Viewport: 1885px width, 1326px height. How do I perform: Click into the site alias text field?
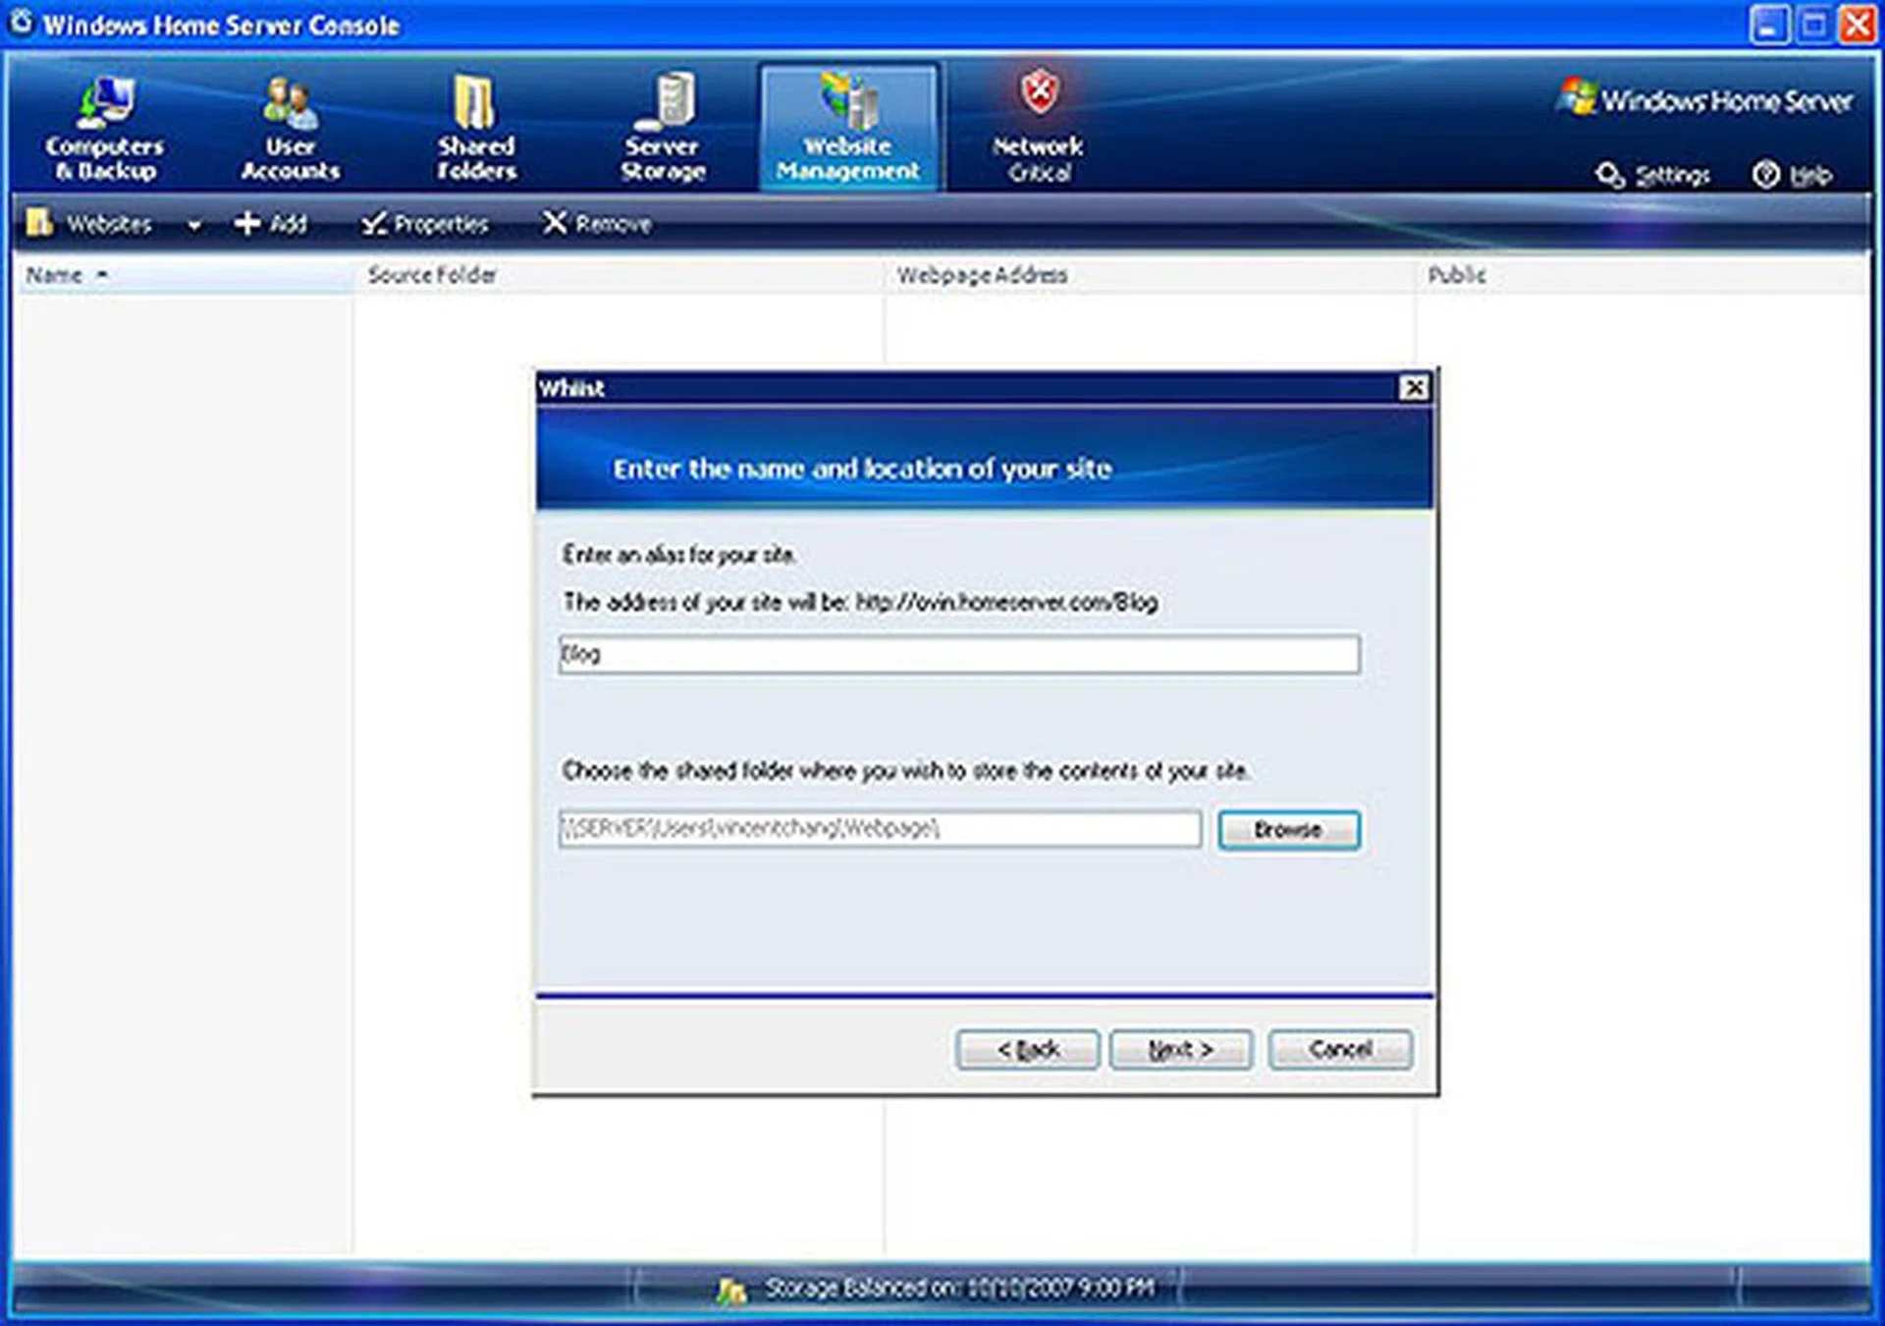[x=958, y=654]
